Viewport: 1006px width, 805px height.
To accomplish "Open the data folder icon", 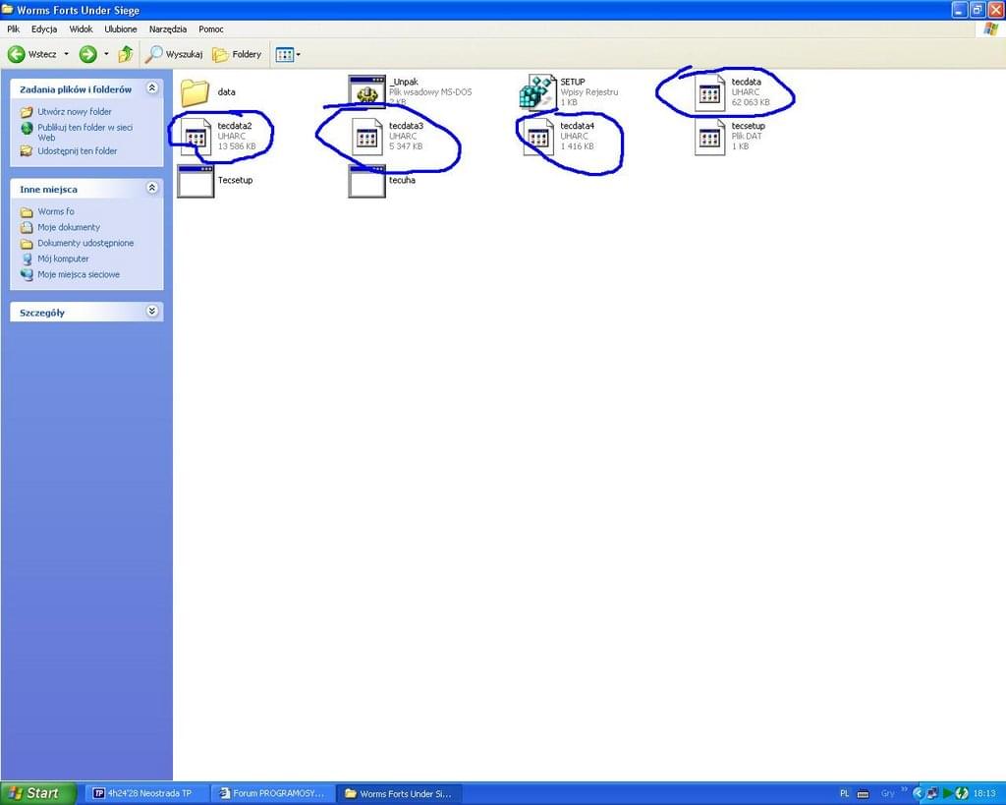I will (196, 92).
